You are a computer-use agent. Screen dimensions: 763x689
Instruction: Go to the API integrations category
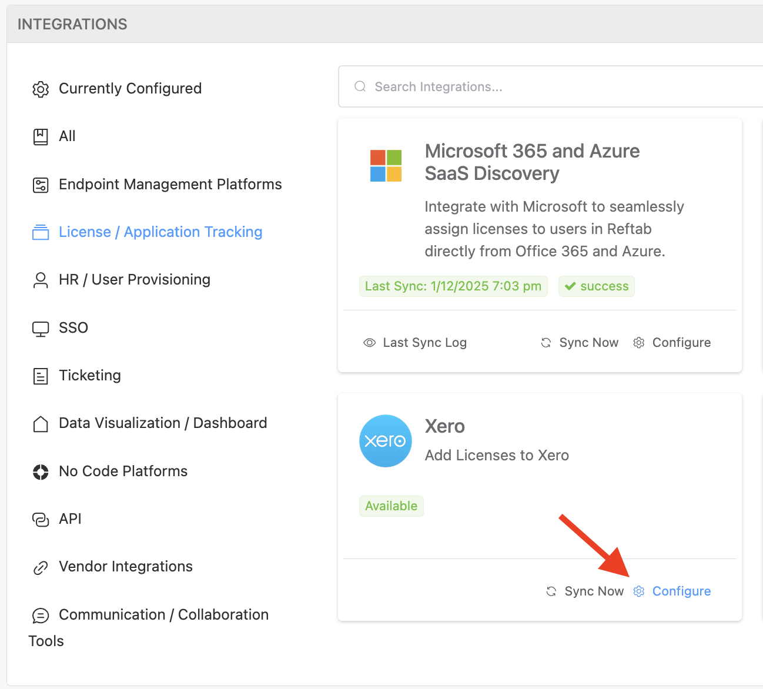70,519
